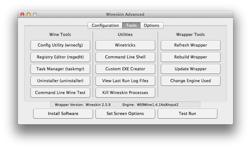This screenshot has height=149, width=251.
Task: Switch to the Configuration tab
Action: [x=105, y=26]
